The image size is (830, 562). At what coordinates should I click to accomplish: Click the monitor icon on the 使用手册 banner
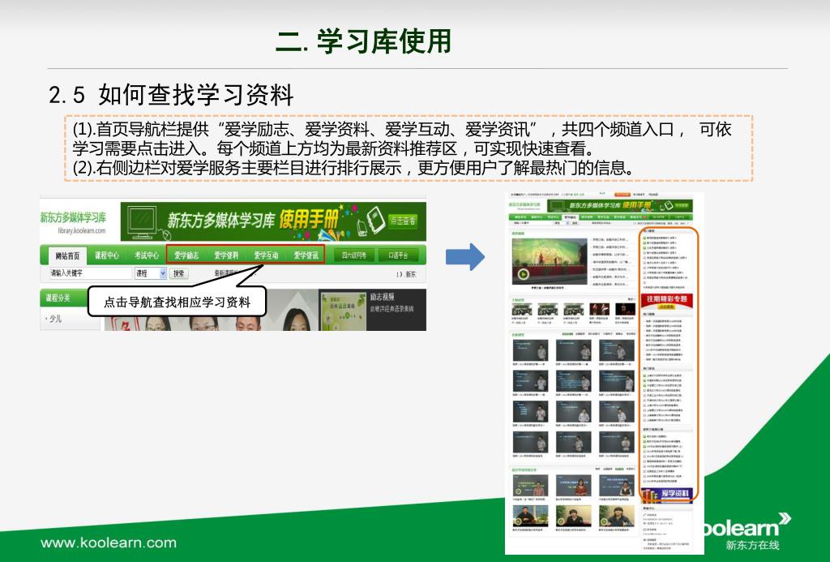pos(143,222)
